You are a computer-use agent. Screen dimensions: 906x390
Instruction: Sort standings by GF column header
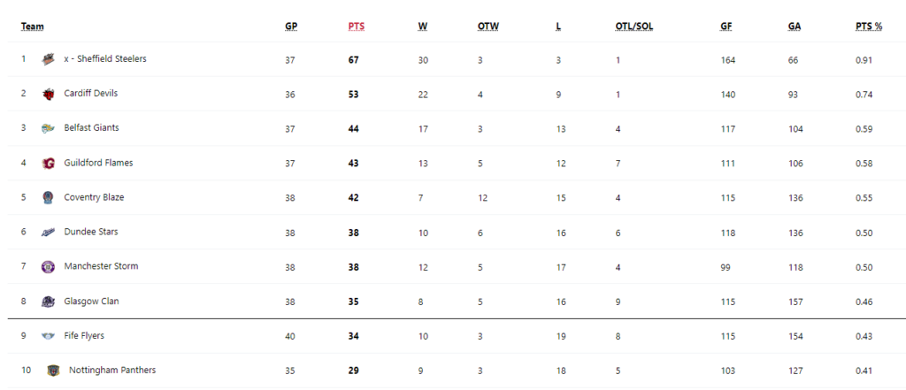[x=726, y=27]
